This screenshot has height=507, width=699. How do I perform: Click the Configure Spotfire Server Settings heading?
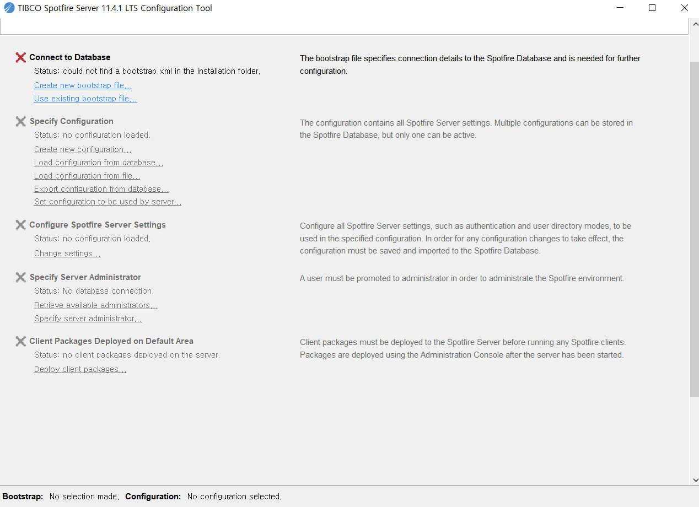point(98,225)
